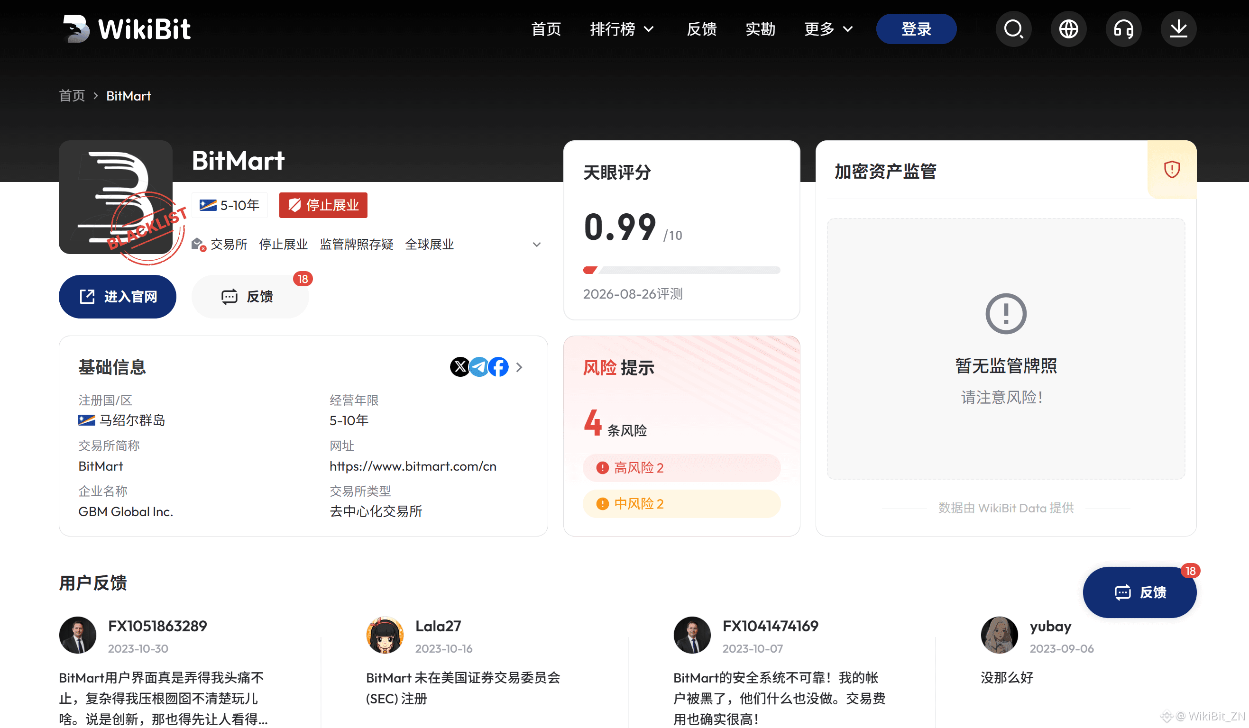Screen dimensions: 1249x728
Task: Click the 停止展业 red status badge
Action: 323,205
